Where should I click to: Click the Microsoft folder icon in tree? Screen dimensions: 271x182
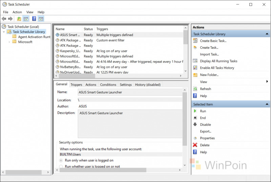[14, 42]
